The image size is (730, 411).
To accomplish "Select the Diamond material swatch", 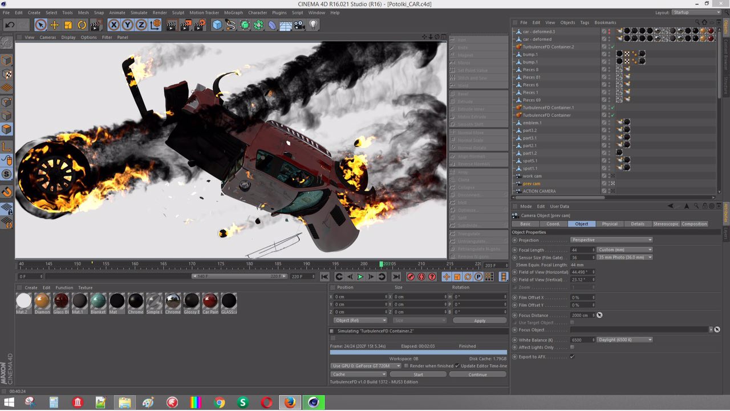I will [42, 303].
